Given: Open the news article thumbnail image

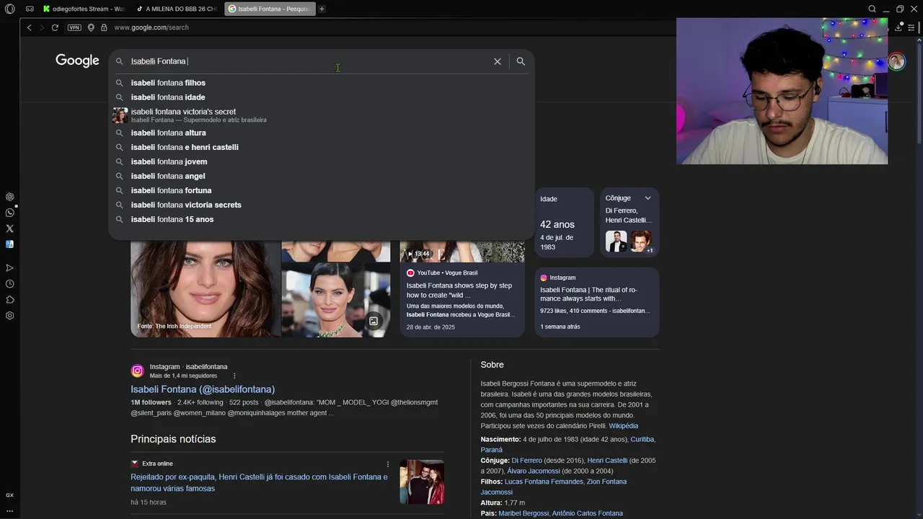Looking at the screenshot, I should pos(422,482).
